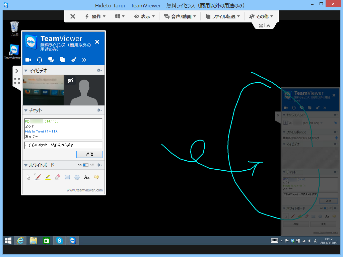Collapse the session toolbar with the up chevron

click(268, 26)
